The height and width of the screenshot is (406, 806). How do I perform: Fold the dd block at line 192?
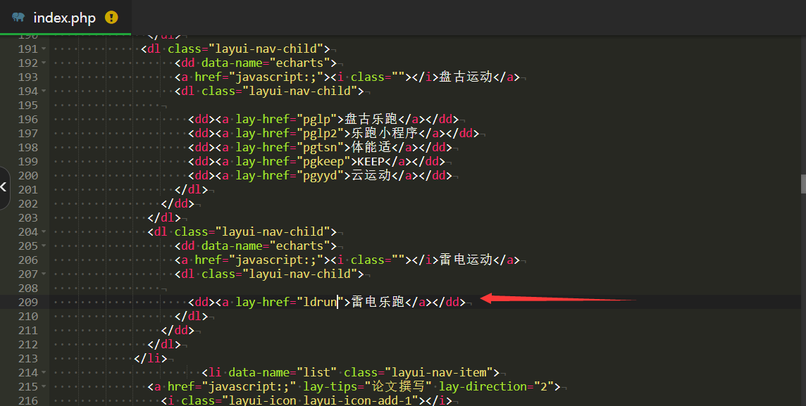(x=44, y=63)
